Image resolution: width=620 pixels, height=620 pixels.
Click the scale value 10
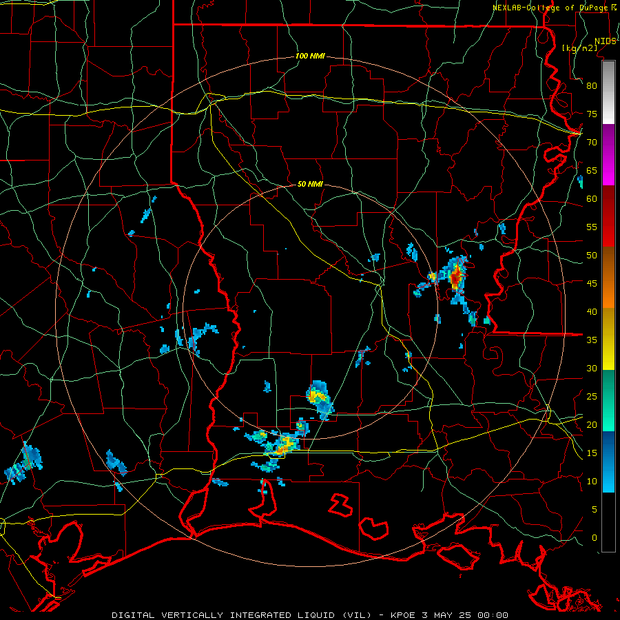tap(592, 482)
